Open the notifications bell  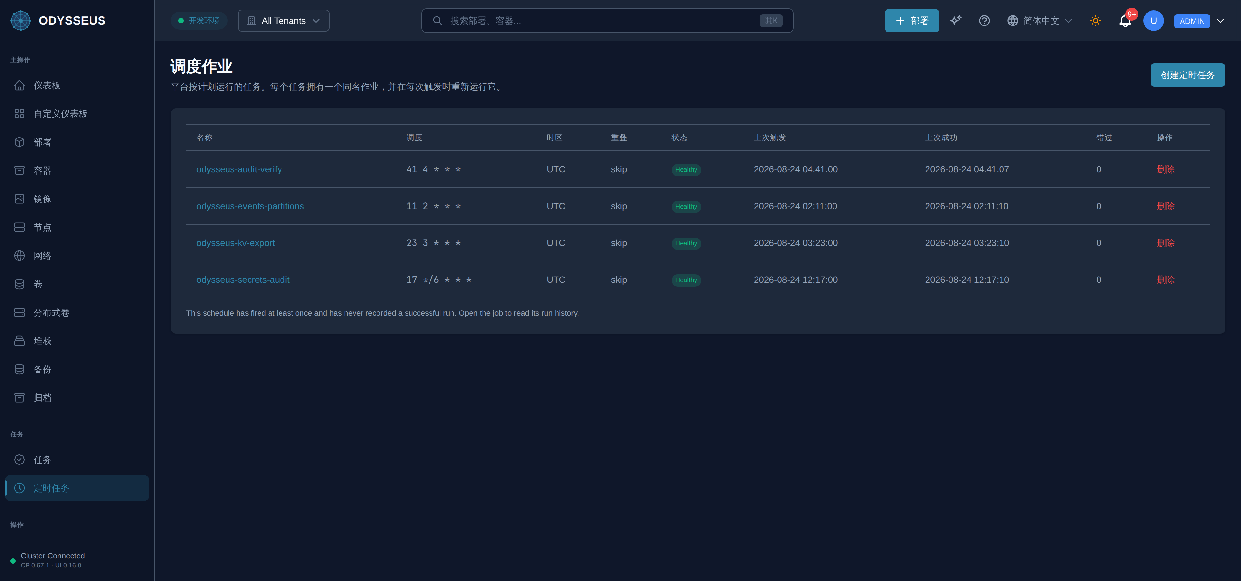(x=1125, y=21)
